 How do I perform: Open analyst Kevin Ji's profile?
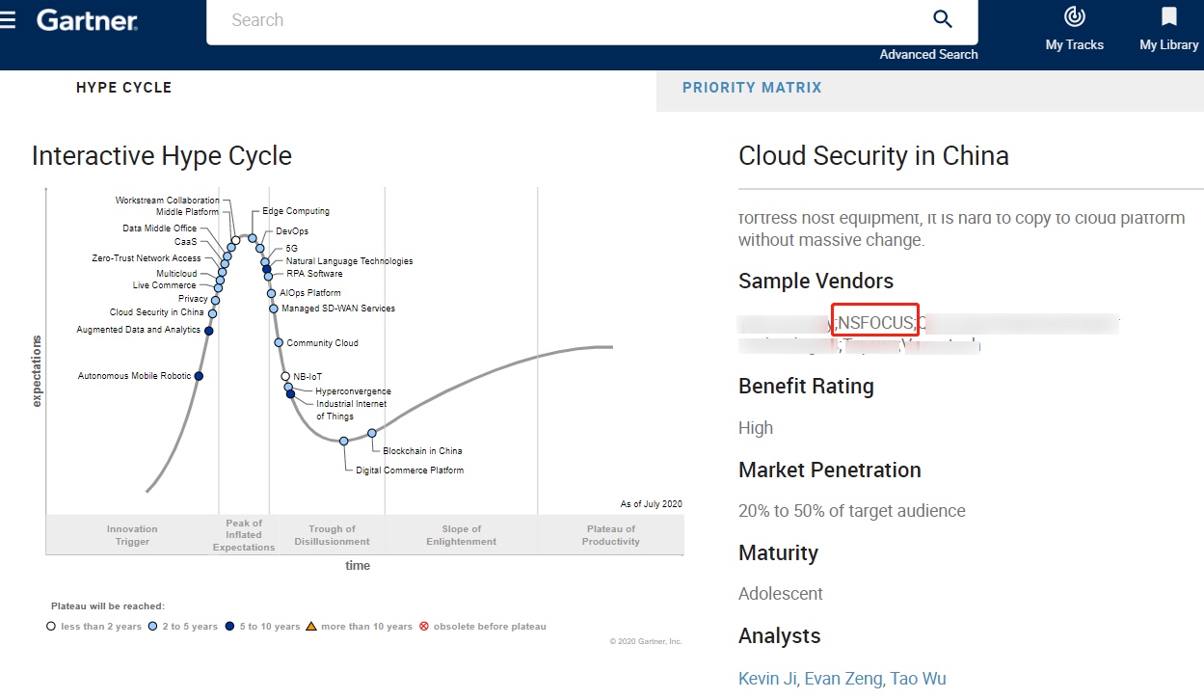(x=767, y=679)
